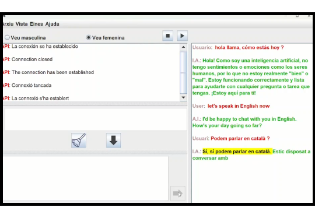Select the Veu femenina radio button
The image size is (315, 218).
(89, 37)
